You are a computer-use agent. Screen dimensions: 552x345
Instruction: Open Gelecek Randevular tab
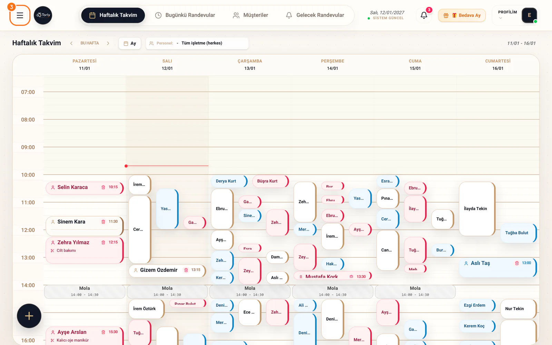[x=315, y=15]
